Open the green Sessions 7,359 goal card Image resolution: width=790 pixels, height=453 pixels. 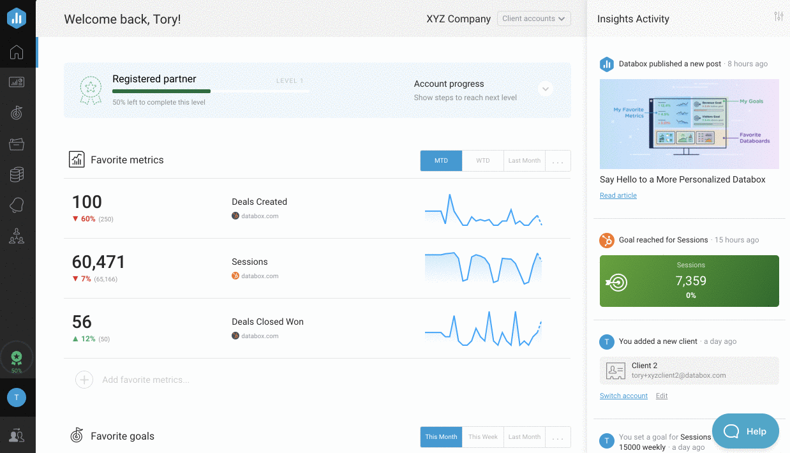(689, 281)
